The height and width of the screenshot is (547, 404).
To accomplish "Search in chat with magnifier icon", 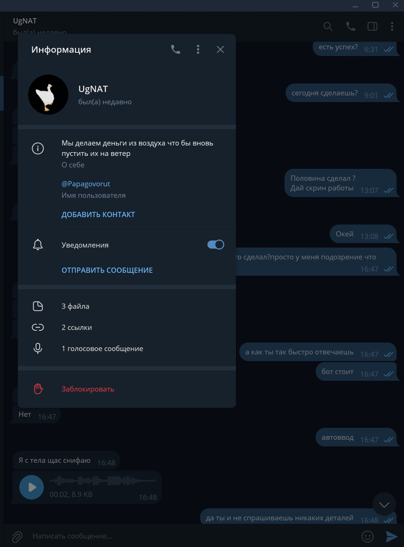I will click(328, 26).
